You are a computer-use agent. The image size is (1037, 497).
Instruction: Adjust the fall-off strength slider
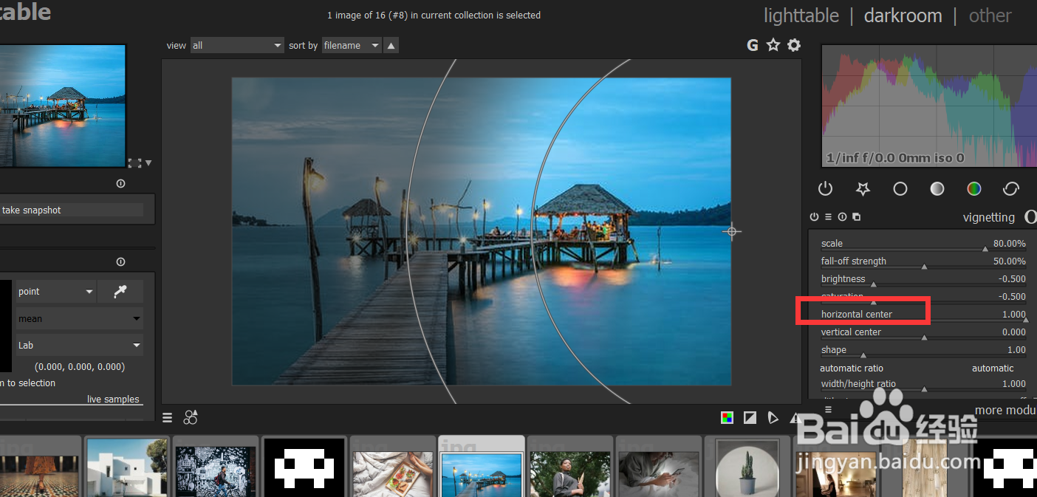pyautogui.click(x=923, y=262)
